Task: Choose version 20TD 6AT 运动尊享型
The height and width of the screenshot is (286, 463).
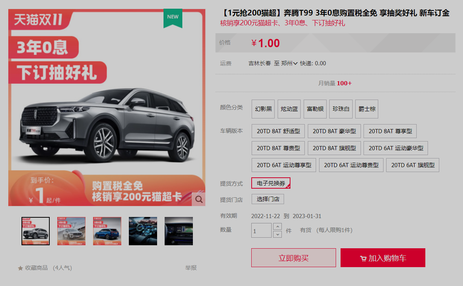Action: tap(284, 165)
